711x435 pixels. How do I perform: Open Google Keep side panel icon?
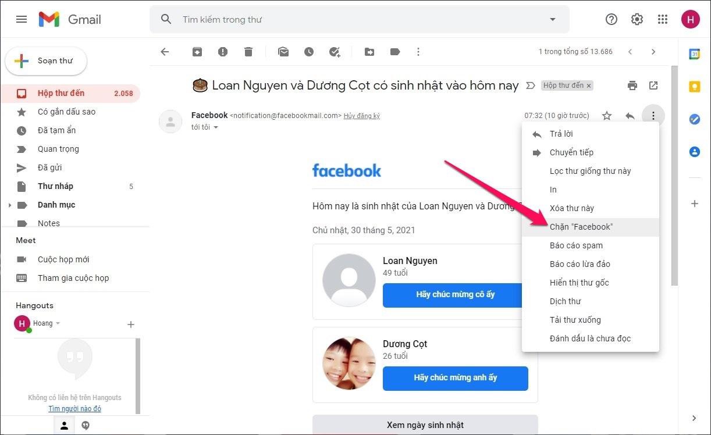click(694, 87)
